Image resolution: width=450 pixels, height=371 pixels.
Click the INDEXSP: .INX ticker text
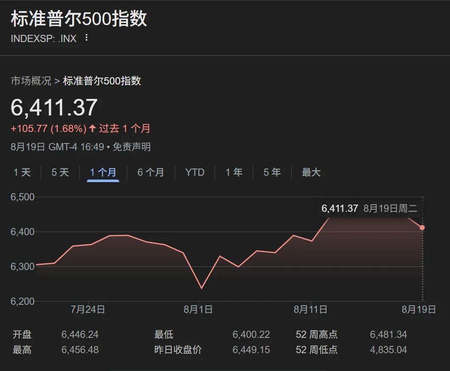(44, 38)
